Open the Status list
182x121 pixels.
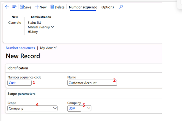pos(34,23)
